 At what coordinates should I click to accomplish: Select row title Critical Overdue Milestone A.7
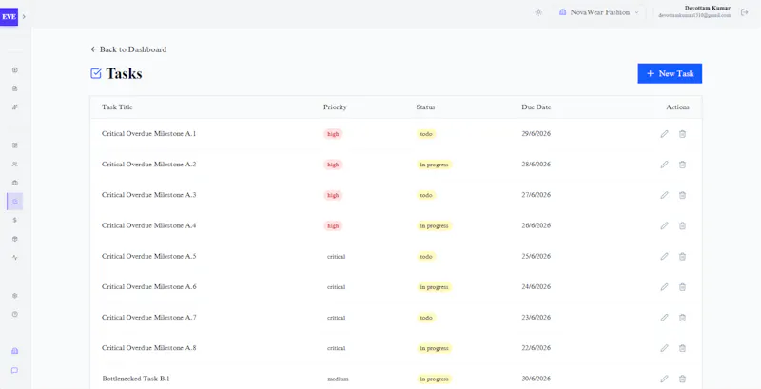(x=149, y=318)
